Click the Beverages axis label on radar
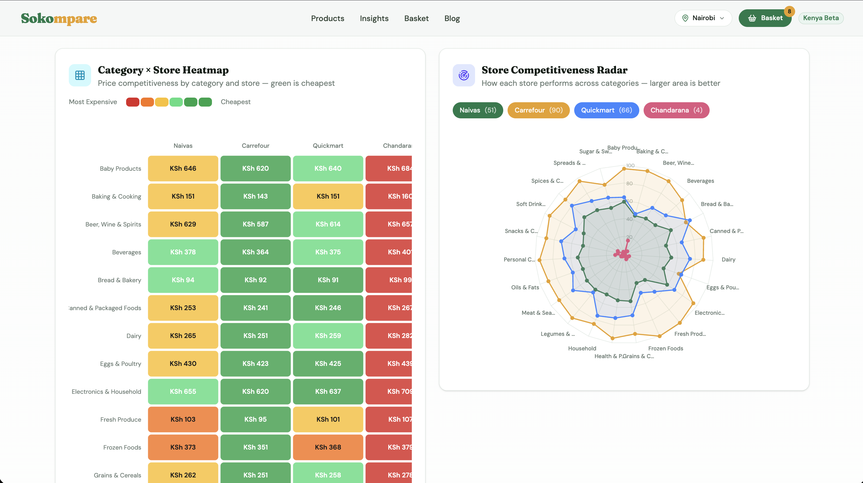The image size is (863, 483). (x=701, y=181)
